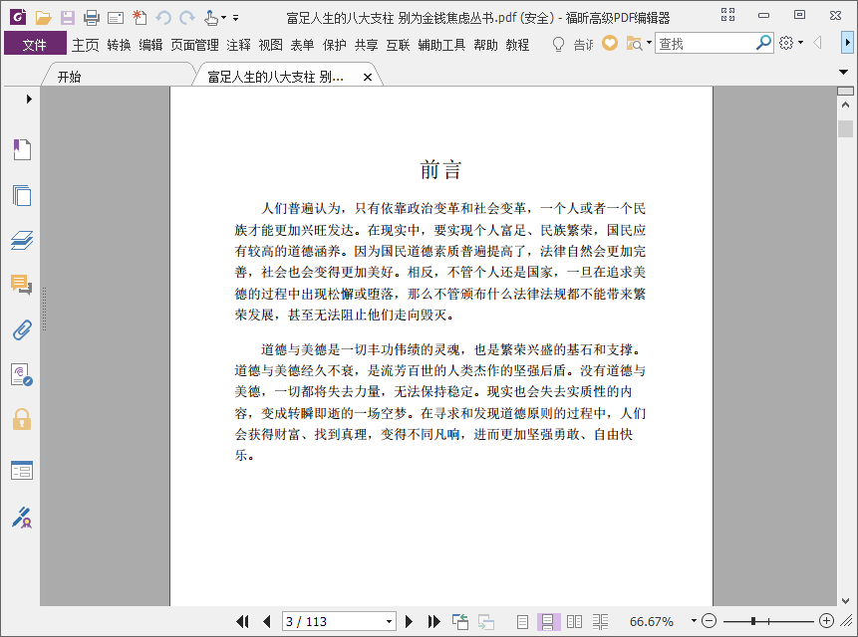Undo the last action
858x637 pixels.
click(163, 18)
